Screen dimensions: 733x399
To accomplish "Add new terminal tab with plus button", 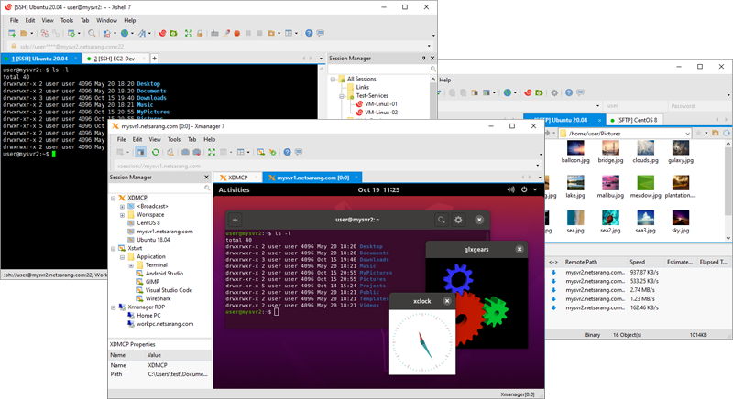I will pyautogui.click(x=235, y=220).
